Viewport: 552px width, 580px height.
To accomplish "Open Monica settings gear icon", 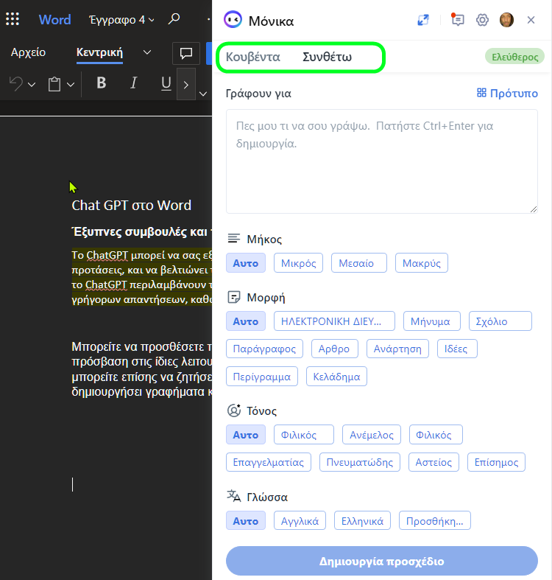I will click(482, 20).
